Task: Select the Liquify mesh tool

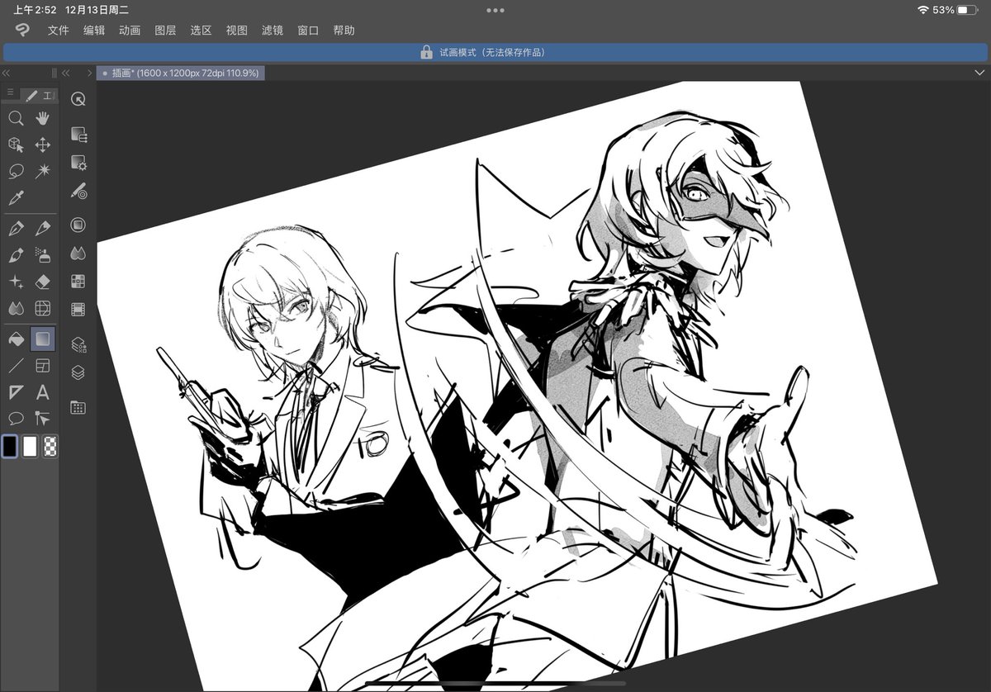Action: [43, 308]
